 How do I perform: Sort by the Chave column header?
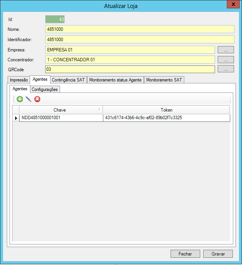pos(61,110)
